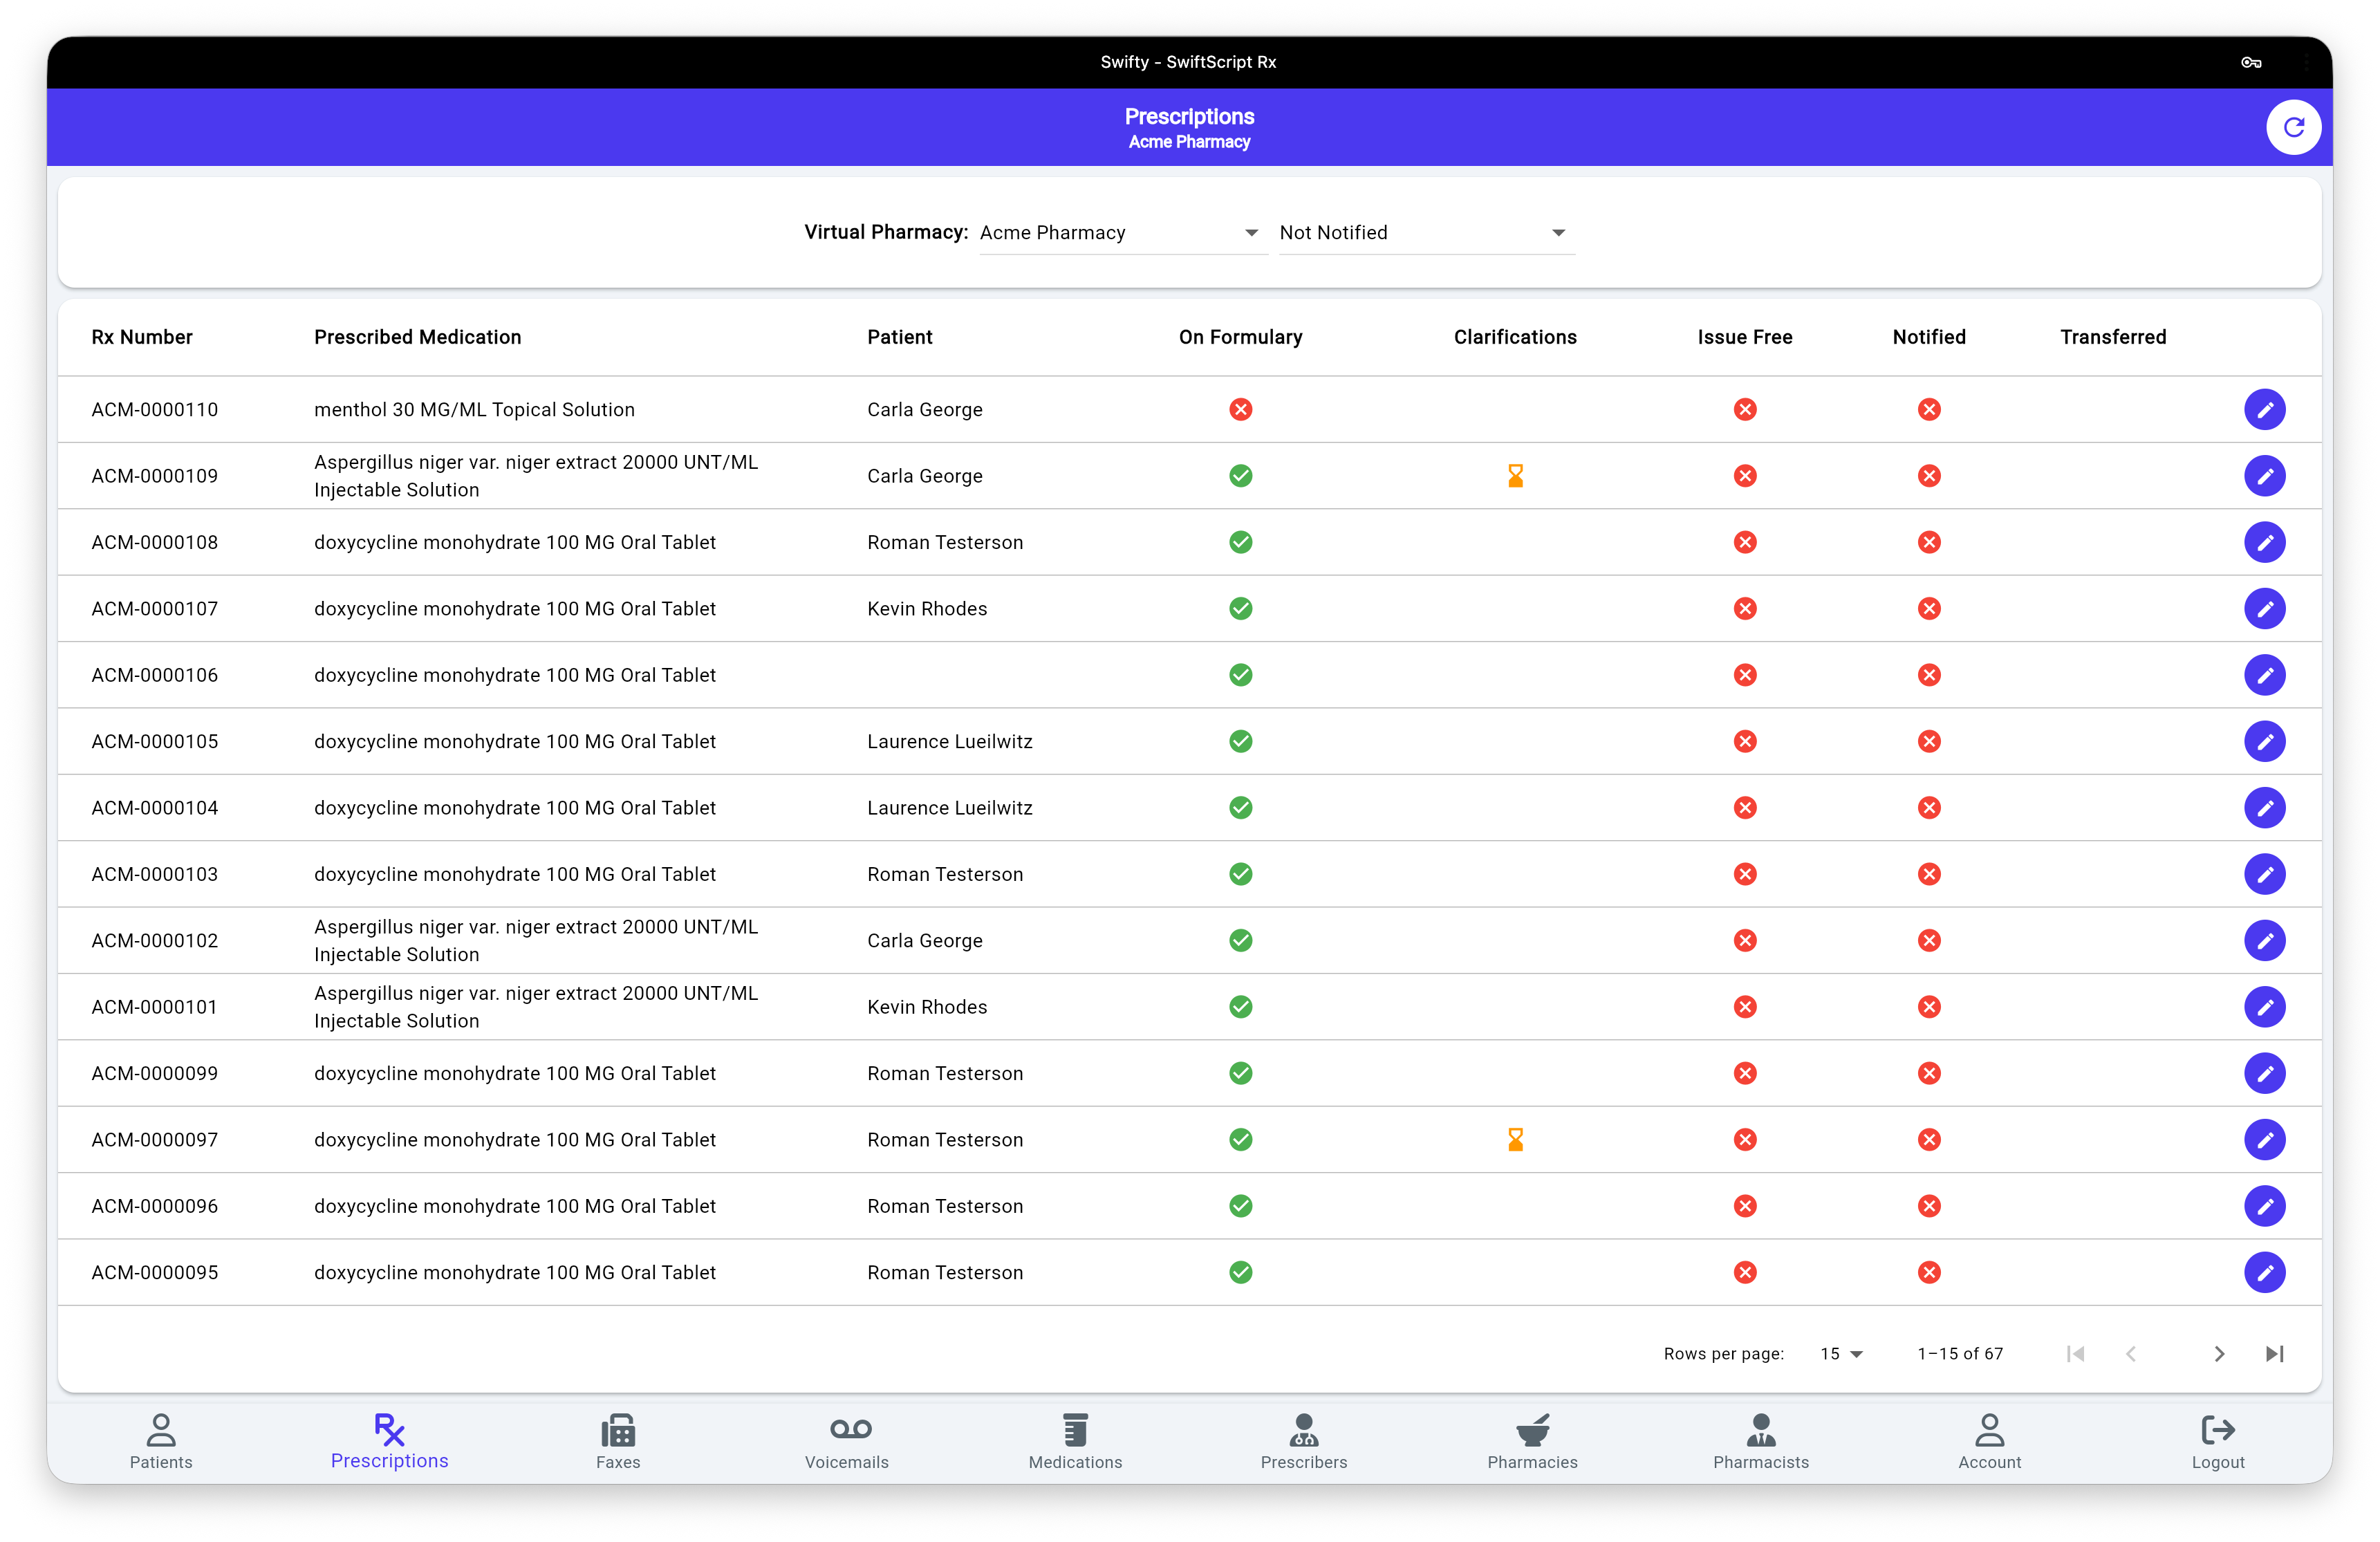Click edit pencil for ACM-0000097
The height and width of the screenshot is (1542, 2380).
pyautogui.click(x=2264, y=1140)
